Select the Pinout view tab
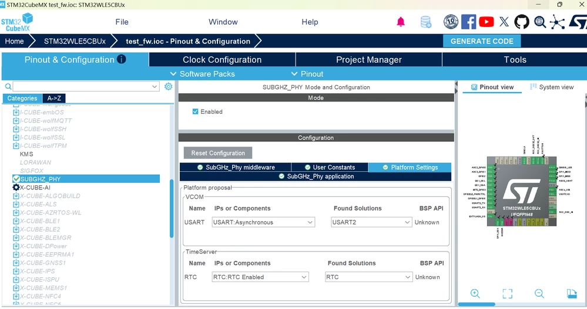Viewport: 587px width, 309px height. click(492, 87)
